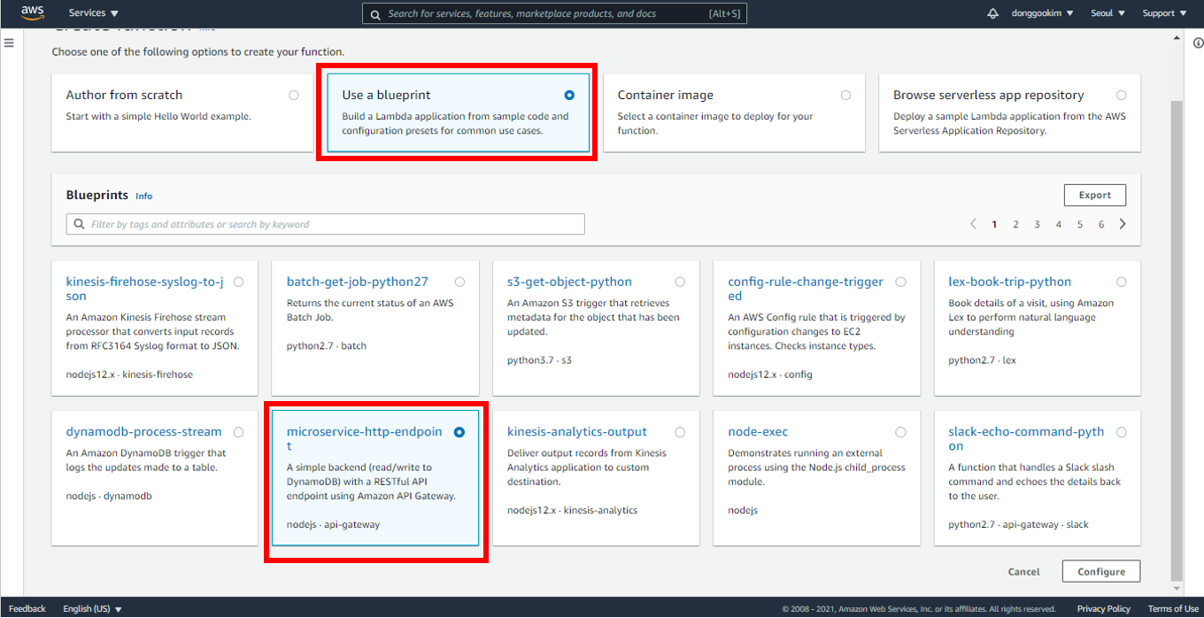The width and height of the screenshot is (1204, 618).
Task: Click the python3.7 · s3 tag text
Action: tap(539, 360)
